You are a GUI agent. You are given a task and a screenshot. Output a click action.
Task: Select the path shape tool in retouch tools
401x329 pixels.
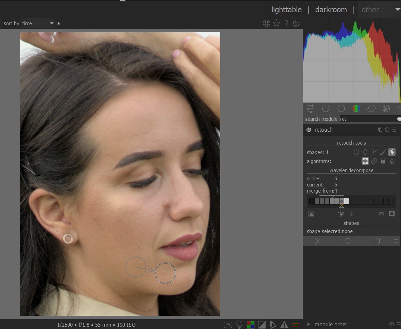pyautogui.click(x=374, y=152)
